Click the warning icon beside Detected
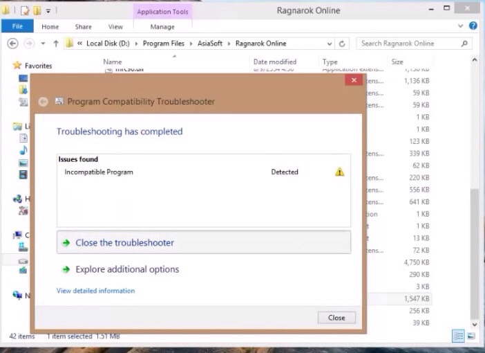 [x=339, y=172]
